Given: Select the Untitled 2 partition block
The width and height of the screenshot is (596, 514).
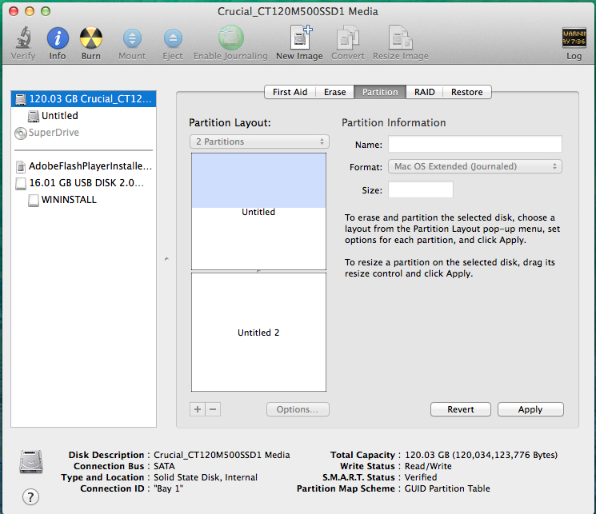Looking at the screenshot, I should click(258, 332).
